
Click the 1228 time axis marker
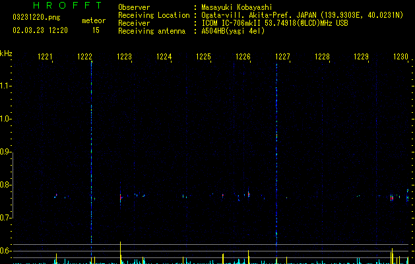[322, 56]
